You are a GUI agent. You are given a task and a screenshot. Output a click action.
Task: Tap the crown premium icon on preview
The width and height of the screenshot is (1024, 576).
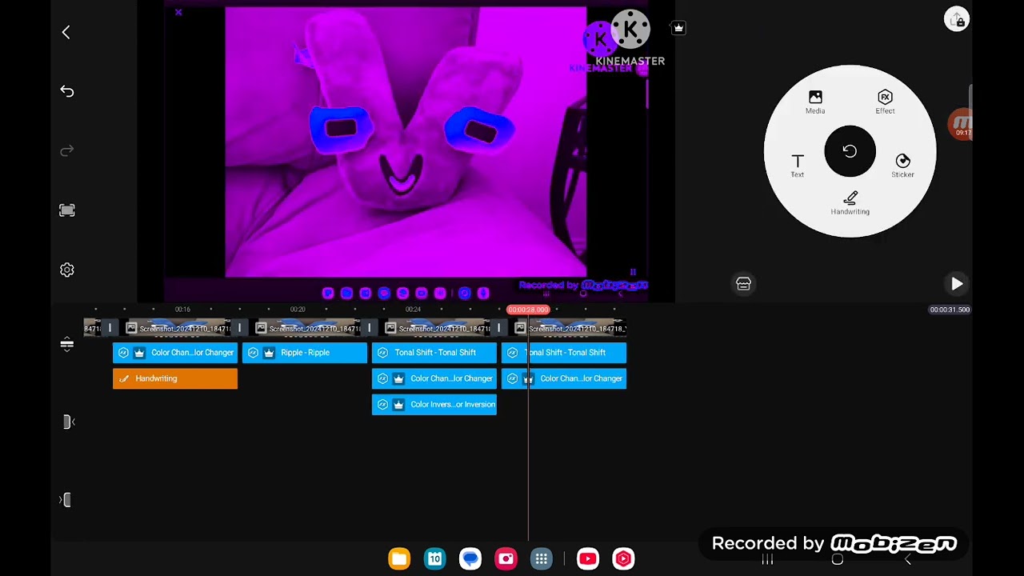(x=678, y=28)
